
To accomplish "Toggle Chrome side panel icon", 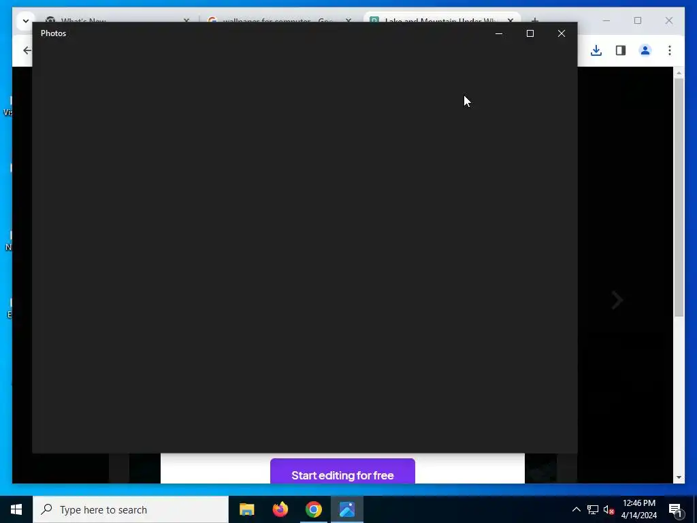I will 621,50.
